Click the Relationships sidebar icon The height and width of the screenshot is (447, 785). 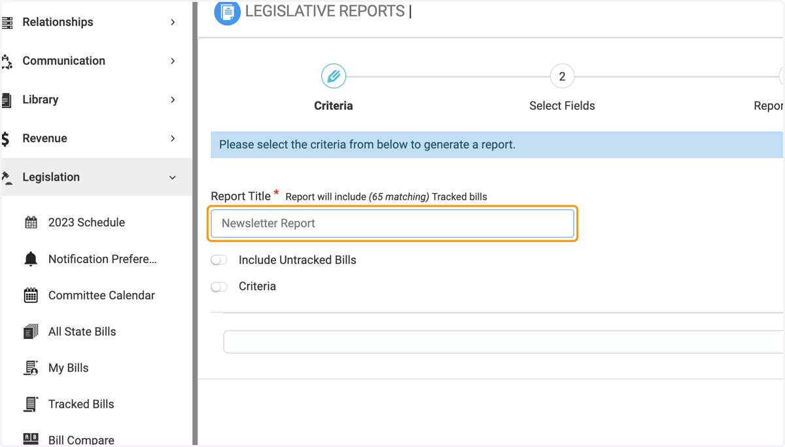click(7, 22)
